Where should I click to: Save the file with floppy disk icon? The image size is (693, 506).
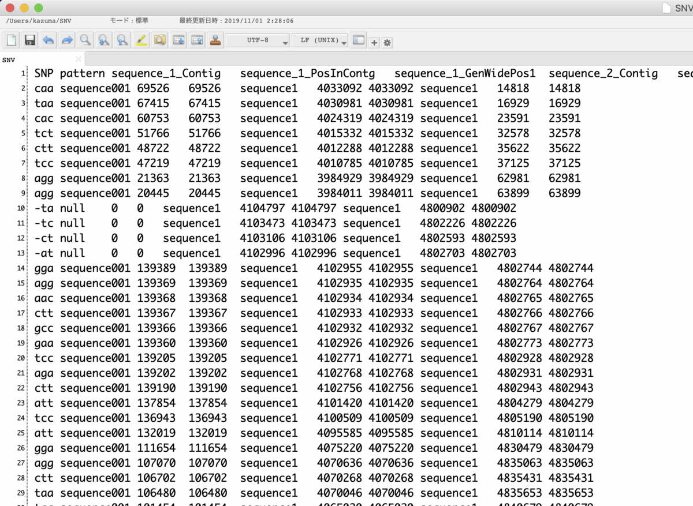pyautogui.click(x=30, y=40)
